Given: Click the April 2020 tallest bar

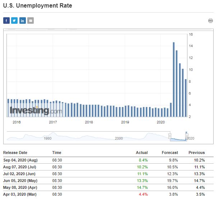Looking at the screenshot, I should [x=174, y=79].
